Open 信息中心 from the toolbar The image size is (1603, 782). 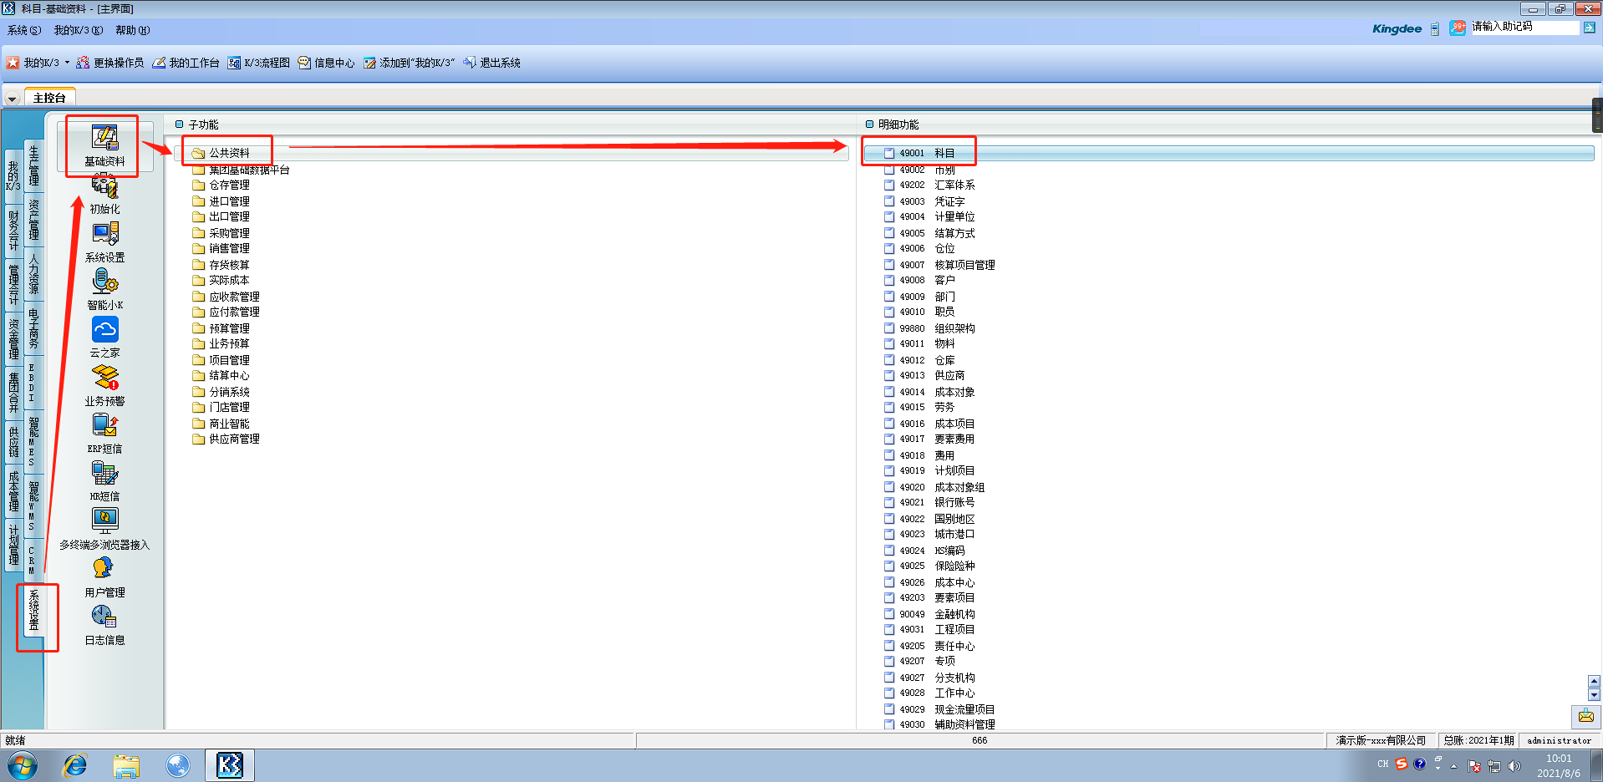click(x=327, y=63)
